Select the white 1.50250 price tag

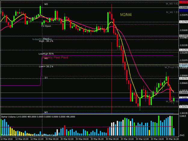183,107
